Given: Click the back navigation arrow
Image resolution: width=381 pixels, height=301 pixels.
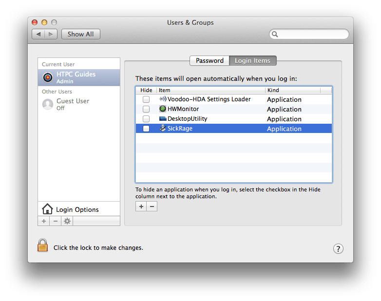Looking at the screenshot, I should pos(39,34).
